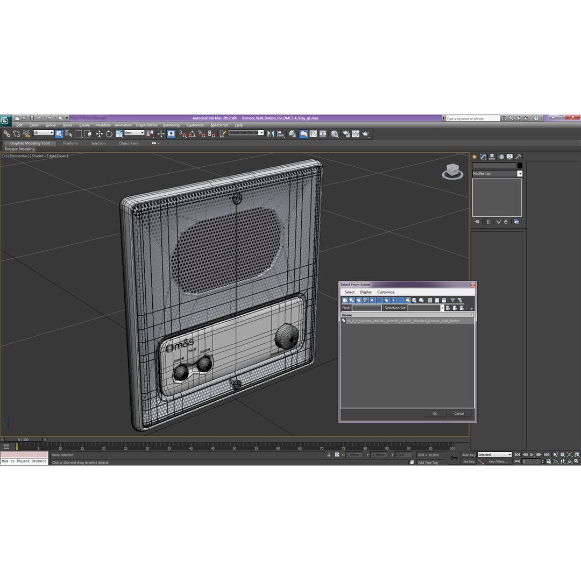The height and width of the screenshot is (581, 581).
Task: Click the Find input field
Action: pos(366,308)
